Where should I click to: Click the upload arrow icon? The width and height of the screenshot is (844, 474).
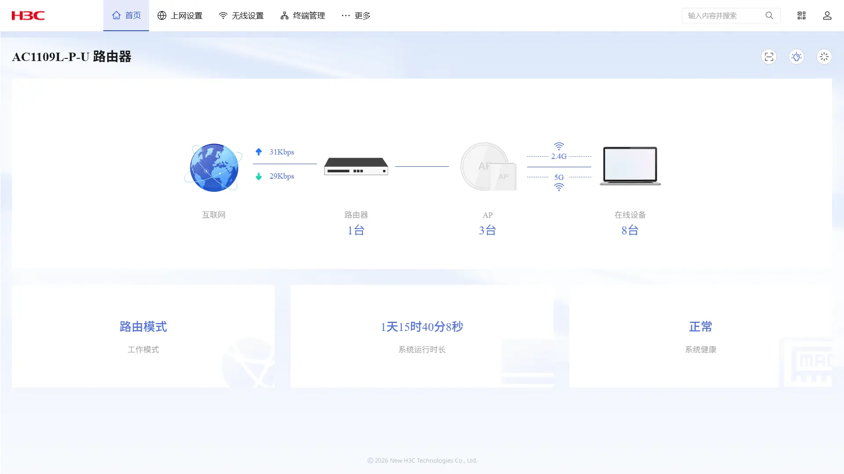258,152
